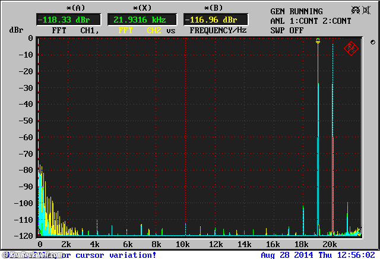
Task: Click the *(X) cursor label
Action: [142, 8]
